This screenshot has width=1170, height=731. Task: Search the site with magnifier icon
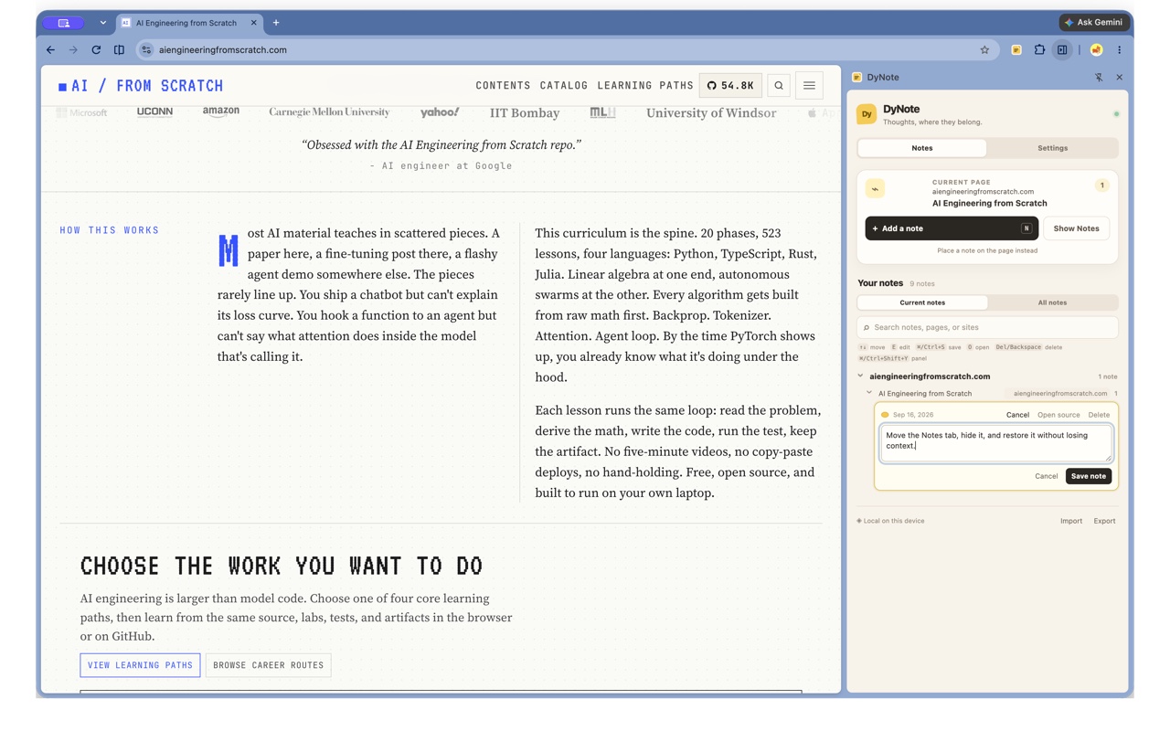(x=779, y=86)
